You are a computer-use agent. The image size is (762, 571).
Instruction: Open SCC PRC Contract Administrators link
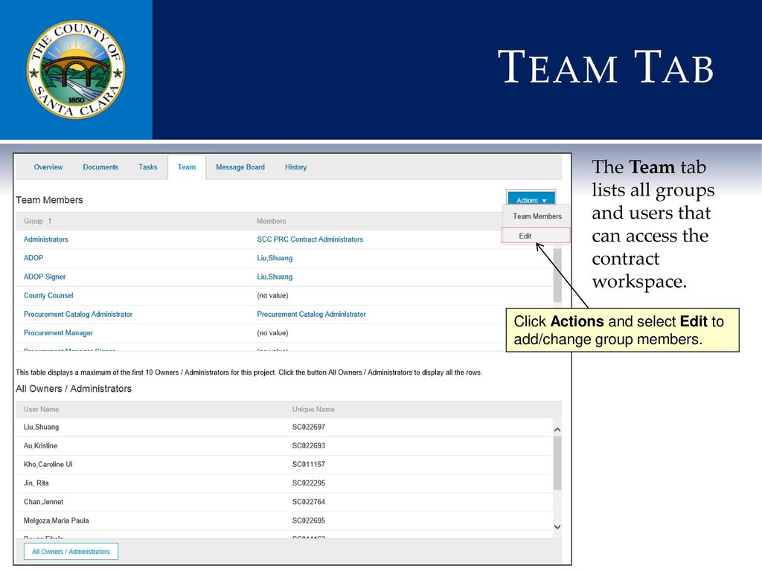310,239
